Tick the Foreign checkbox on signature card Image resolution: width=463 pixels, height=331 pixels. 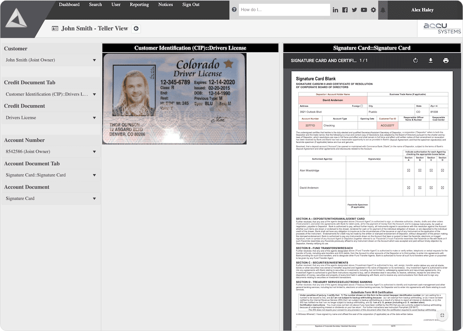coord(362,106)
